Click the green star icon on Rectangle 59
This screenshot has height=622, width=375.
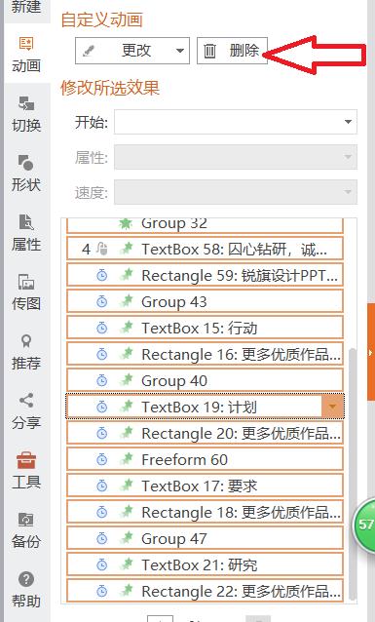pyautogui.click(x=126, y=275)
